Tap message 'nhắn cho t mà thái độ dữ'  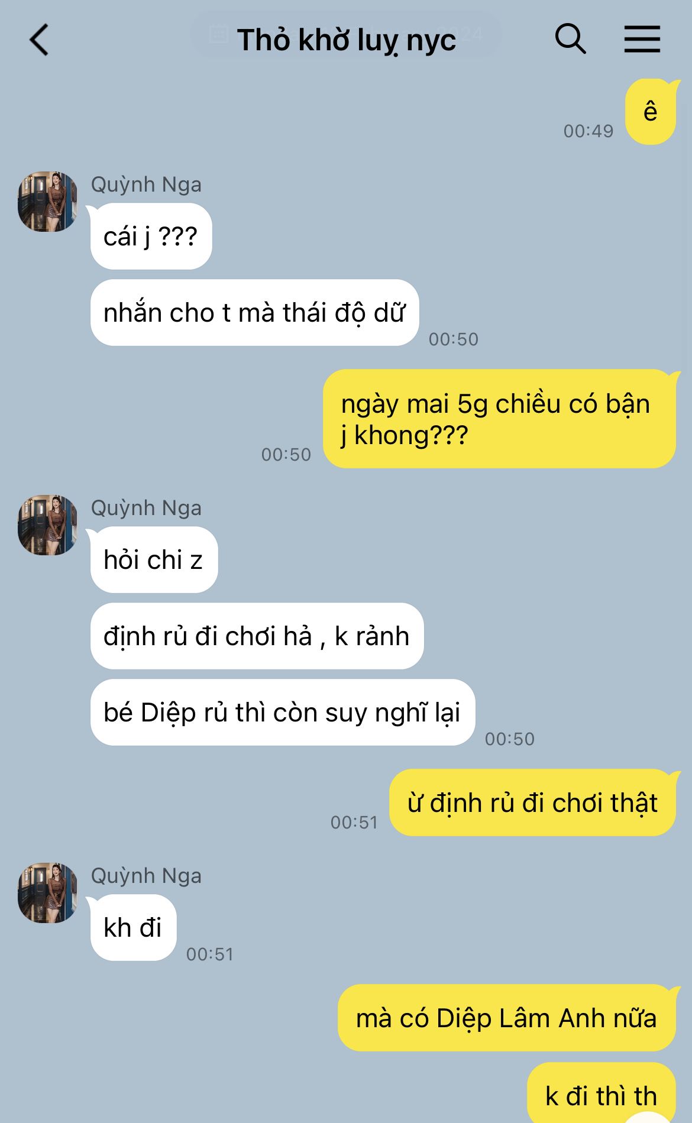point(254,312)
